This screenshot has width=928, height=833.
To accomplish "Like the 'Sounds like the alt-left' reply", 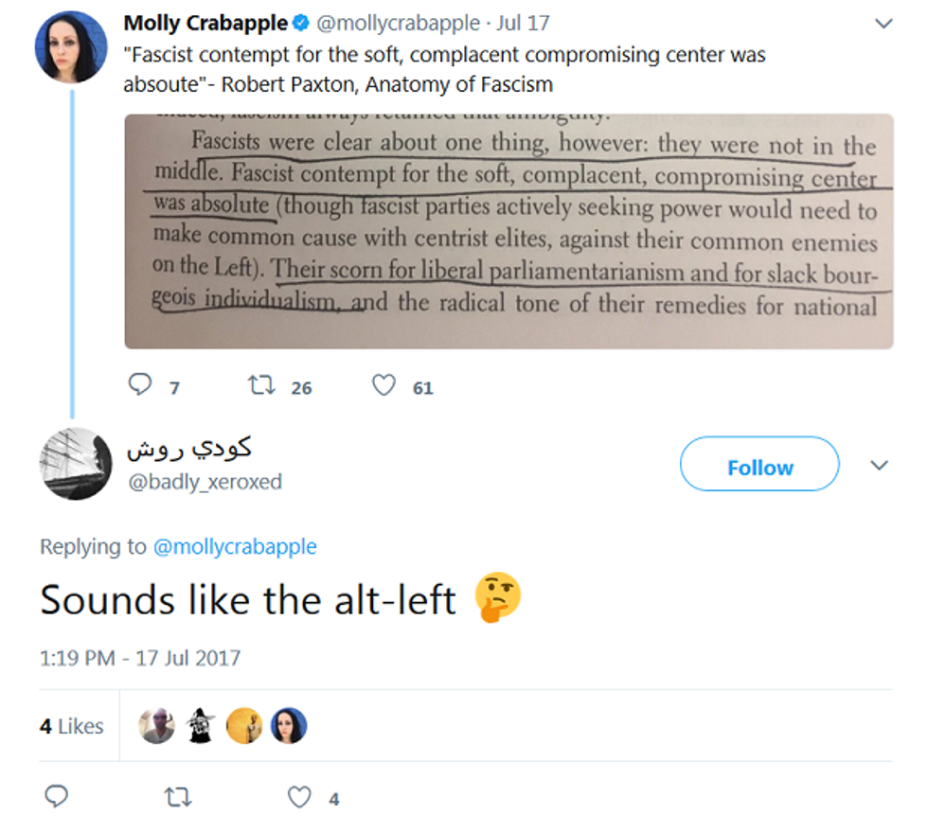I will point(299,797).
